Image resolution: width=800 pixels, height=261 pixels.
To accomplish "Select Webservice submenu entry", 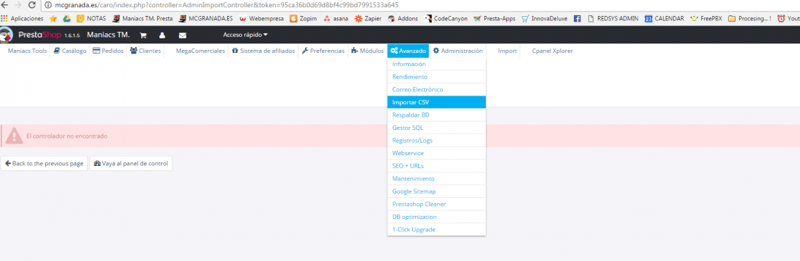I will click(x=437, y=153).
